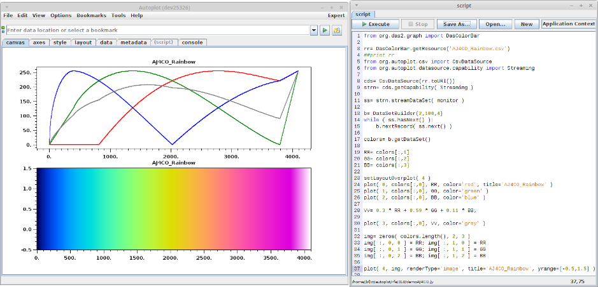Switch to the metadata tab

134,43
